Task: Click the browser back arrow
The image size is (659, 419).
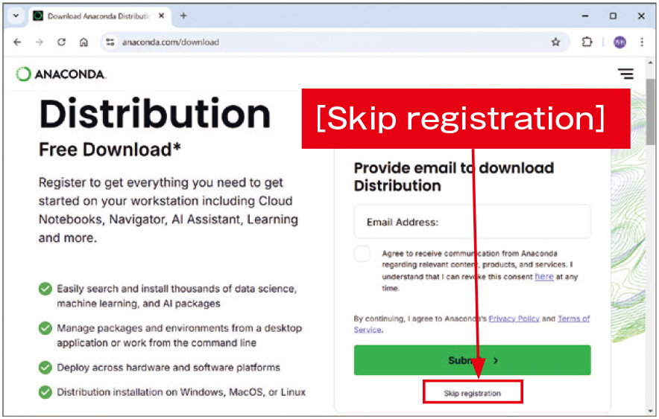Action: tap(17, 42)
